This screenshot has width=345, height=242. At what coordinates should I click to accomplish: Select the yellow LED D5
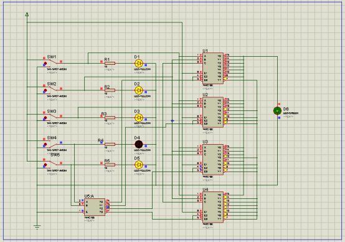(x=139, y=165)
